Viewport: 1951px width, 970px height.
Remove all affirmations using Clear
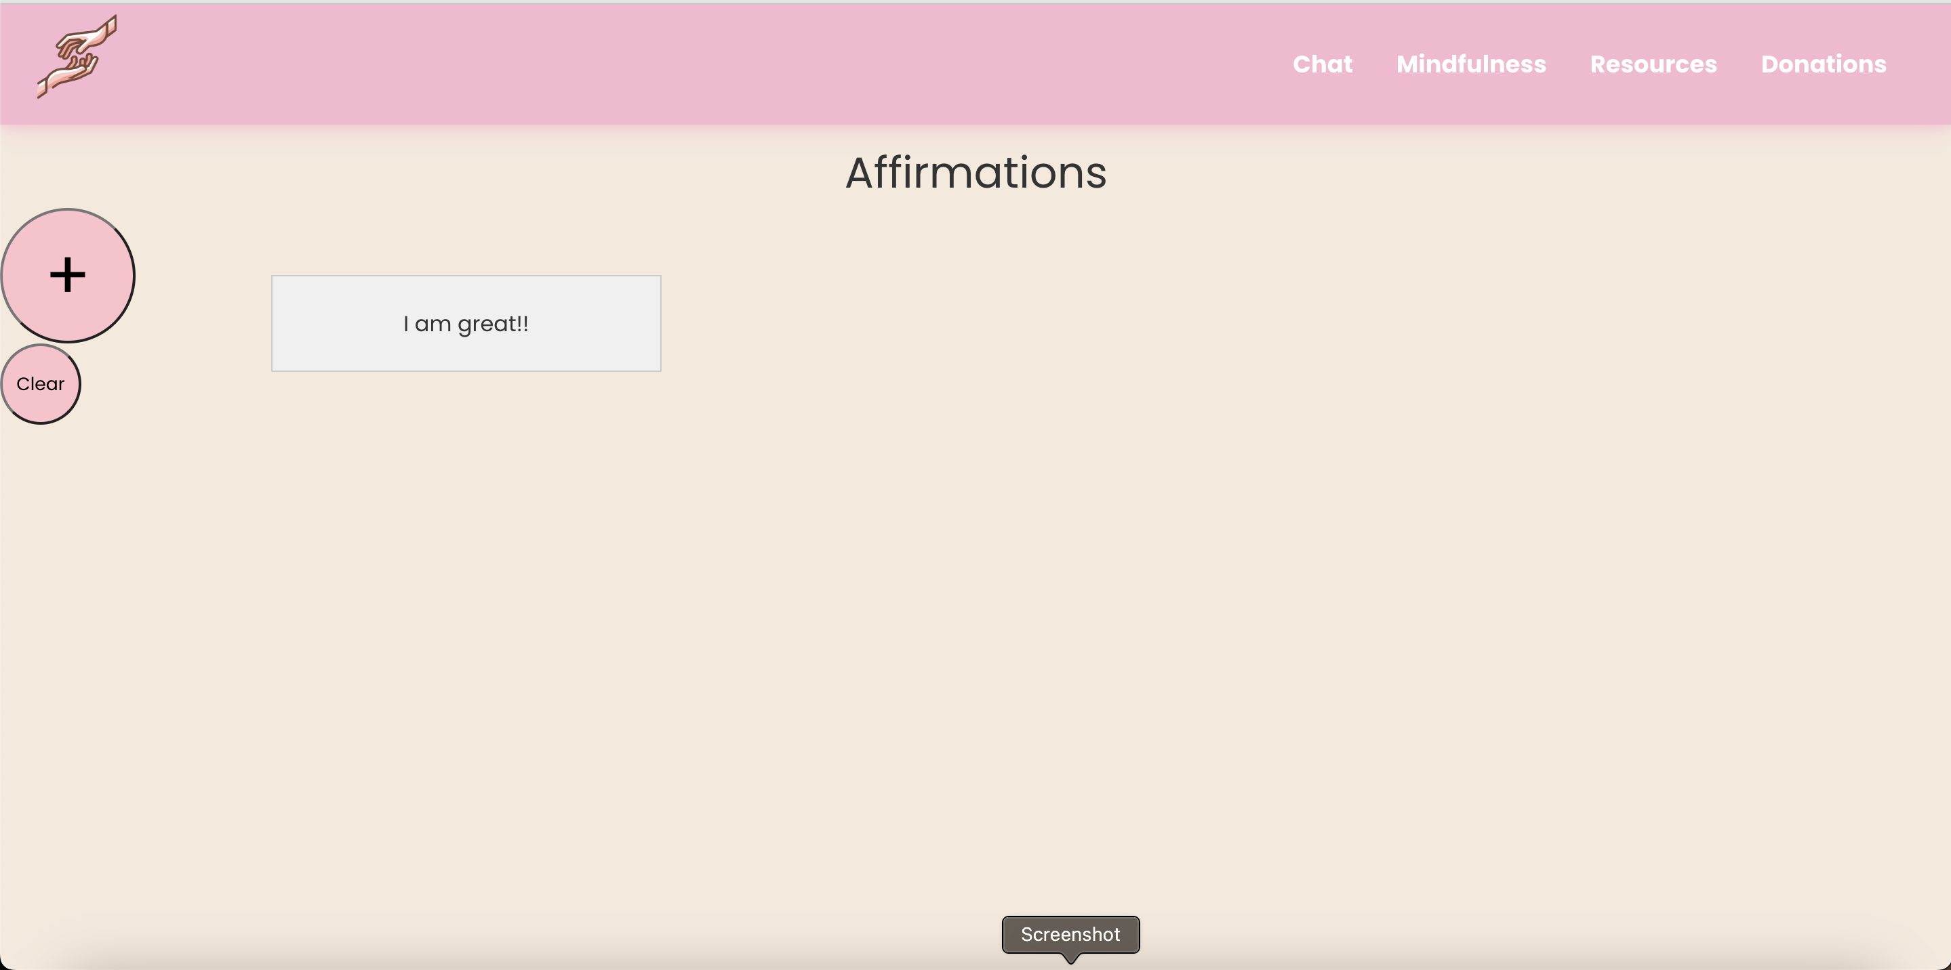(41, 384)
